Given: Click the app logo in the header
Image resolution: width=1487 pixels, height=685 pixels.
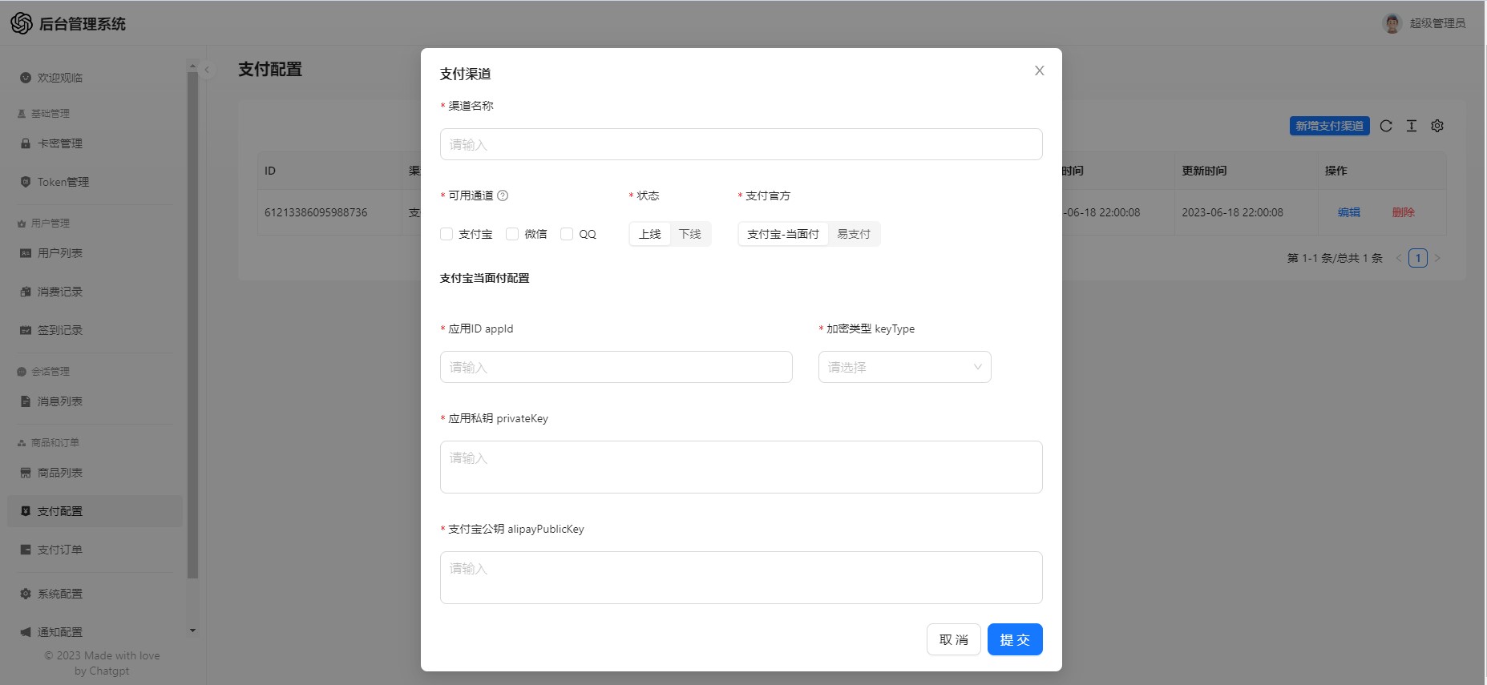Looking at the screenshot, I should pyautogui.click(x=22, y=23).
